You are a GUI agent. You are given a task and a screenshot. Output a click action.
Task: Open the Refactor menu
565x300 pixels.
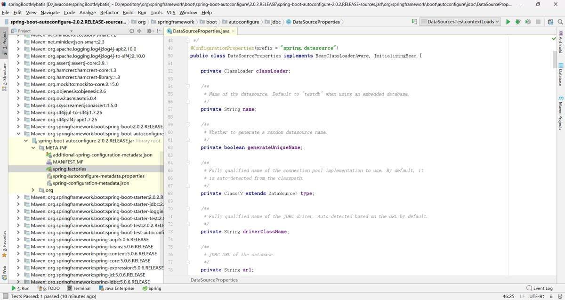[x=109, y=13]
